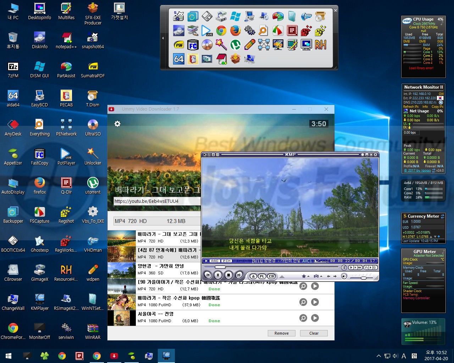Image resolution: width=454 pixels, height=363 pixels.
Task: Open the KMP playlist editor list icon
Action: [x=344, y=268]
